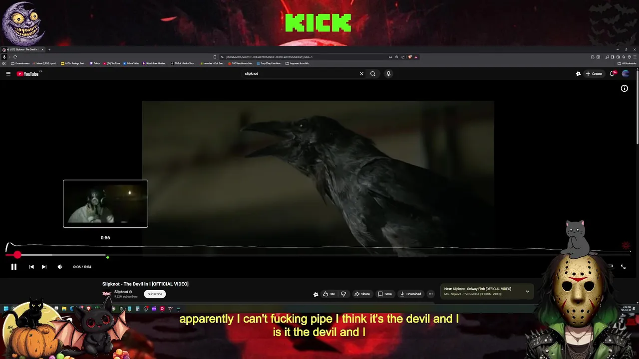Click the Download button
The image size is (639, 359).
click(411, 294)
